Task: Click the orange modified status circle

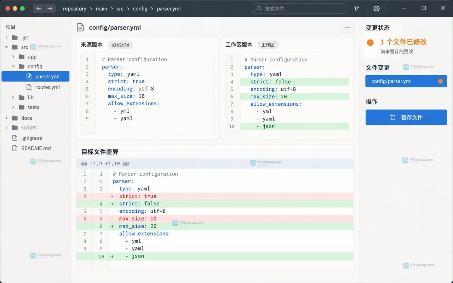Action: point(370,42)
